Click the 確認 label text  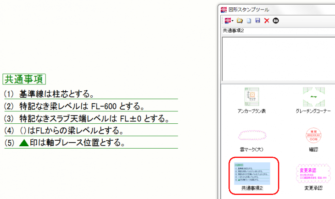(313, 149)
